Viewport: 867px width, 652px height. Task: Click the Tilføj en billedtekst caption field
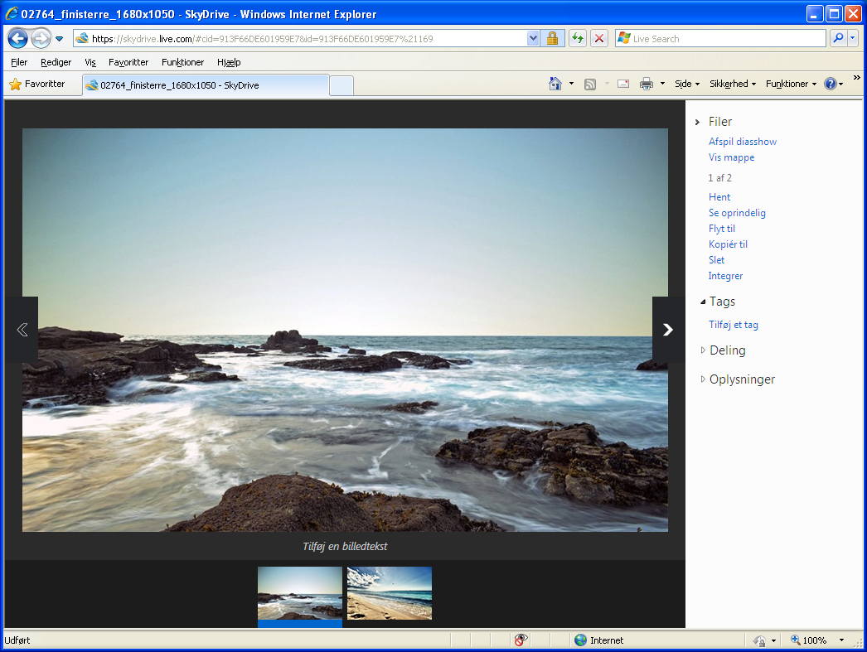pyautogui.click(x=345, y=547)
